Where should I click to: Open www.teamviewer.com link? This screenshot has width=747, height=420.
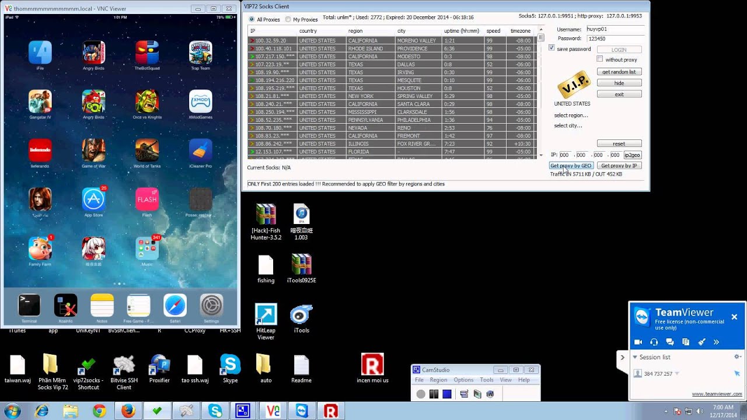point(717,394)
